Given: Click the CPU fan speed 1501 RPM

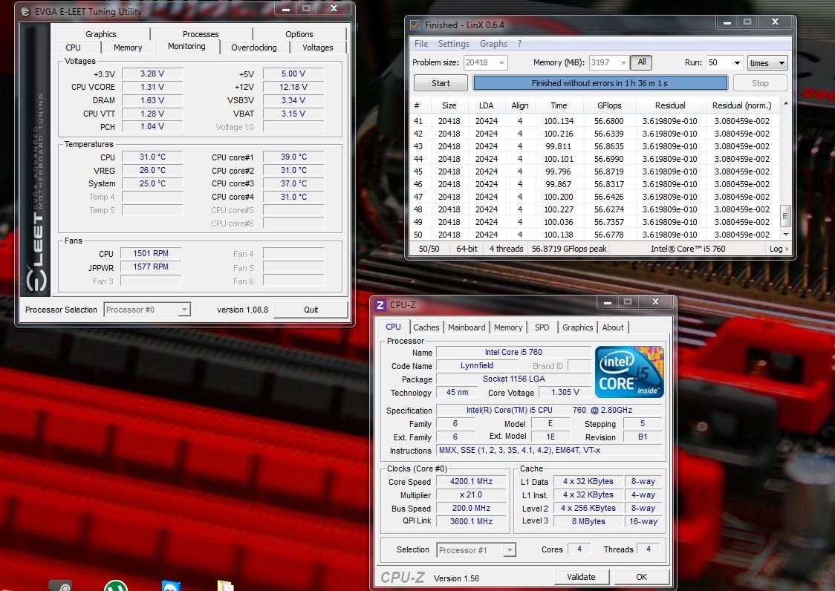Looking at the screenshot, I should tap(151, 253).
